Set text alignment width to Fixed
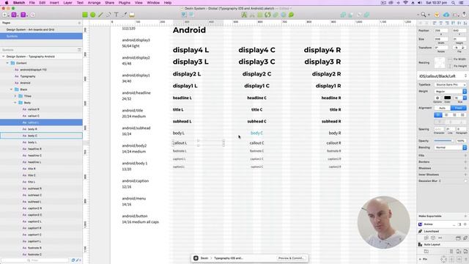 point(459,108)
